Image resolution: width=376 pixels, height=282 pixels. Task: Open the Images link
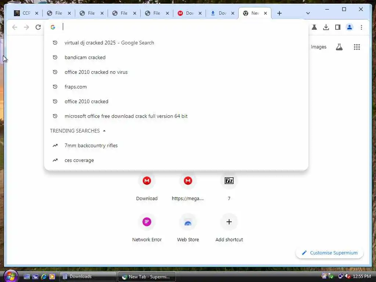[318, 47]
